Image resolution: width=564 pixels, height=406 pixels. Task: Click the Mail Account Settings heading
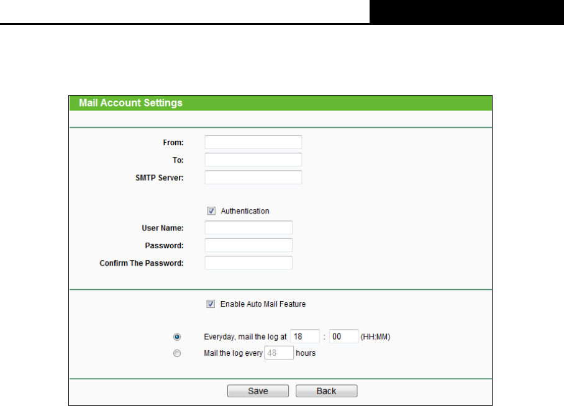coord(130,103)
